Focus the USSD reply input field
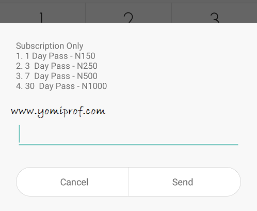The height and width of the screenshot is (211, 257). [x=128, y=135]
